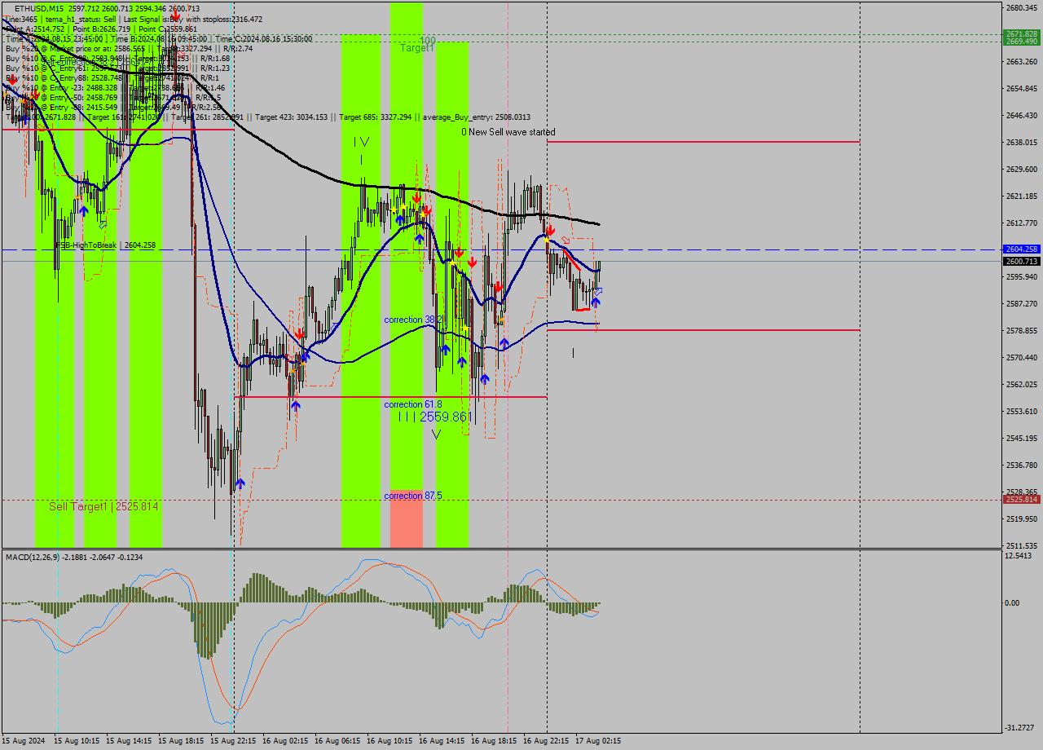Click the 'correction 38.2' label
The width and height of the screenshot is (1043, 750).
[413, 320]
